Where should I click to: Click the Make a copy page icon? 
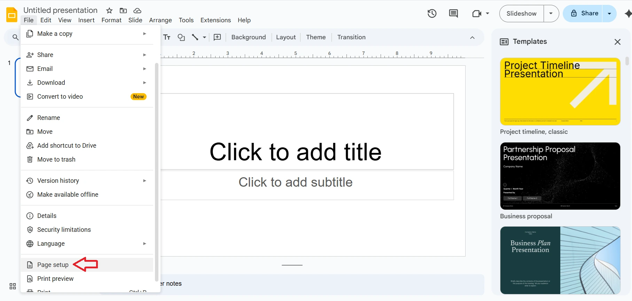[x=30, y=34]
